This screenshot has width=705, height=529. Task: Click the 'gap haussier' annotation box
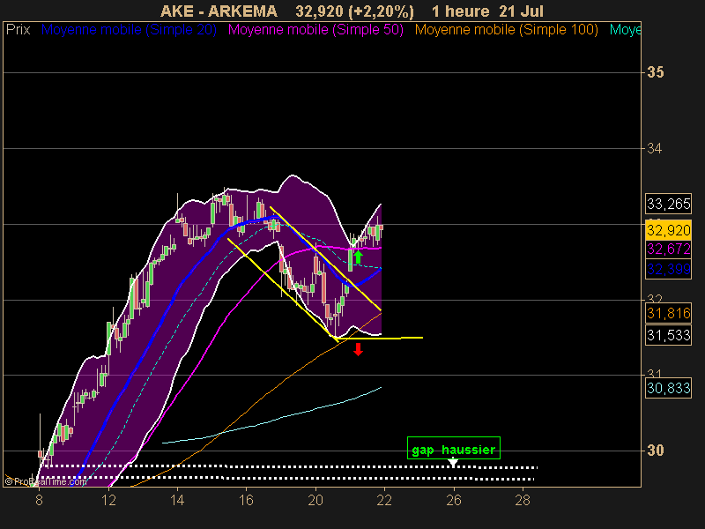(454, 449)
